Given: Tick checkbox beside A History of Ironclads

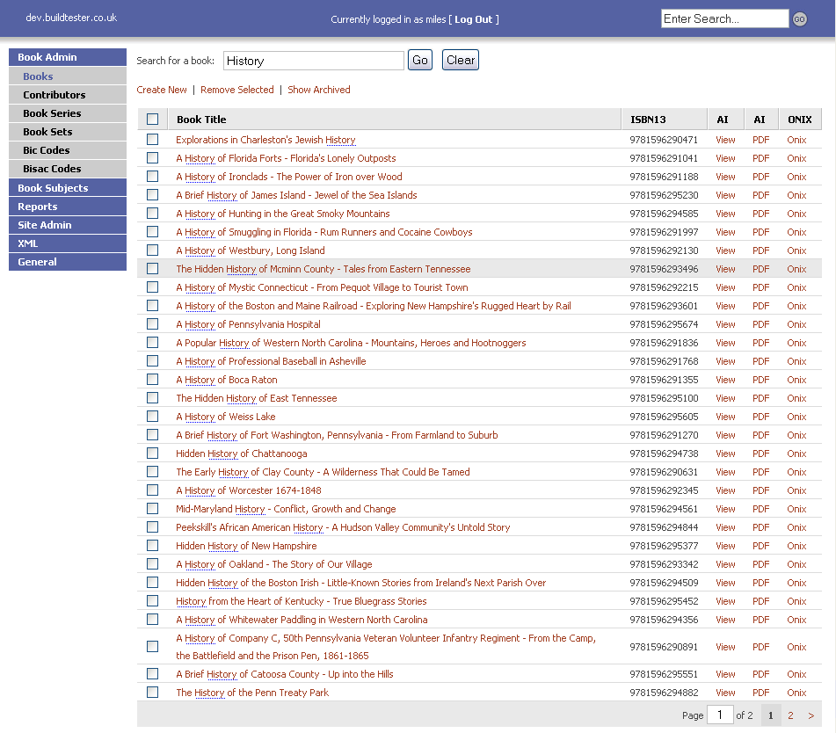Looking at the screenshot, I should pyautogui.click(x=152, y=176).
